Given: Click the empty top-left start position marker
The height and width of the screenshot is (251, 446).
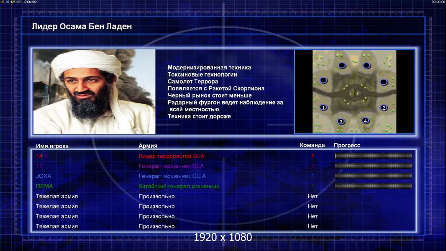Looking at the screenshot, I should point(342,65).
